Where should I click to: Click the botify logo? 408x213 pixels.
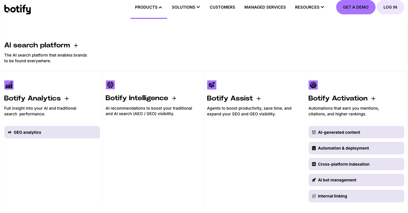tap(18, 9)
